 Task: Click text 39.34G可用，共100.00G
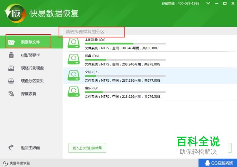click(140, 48)
